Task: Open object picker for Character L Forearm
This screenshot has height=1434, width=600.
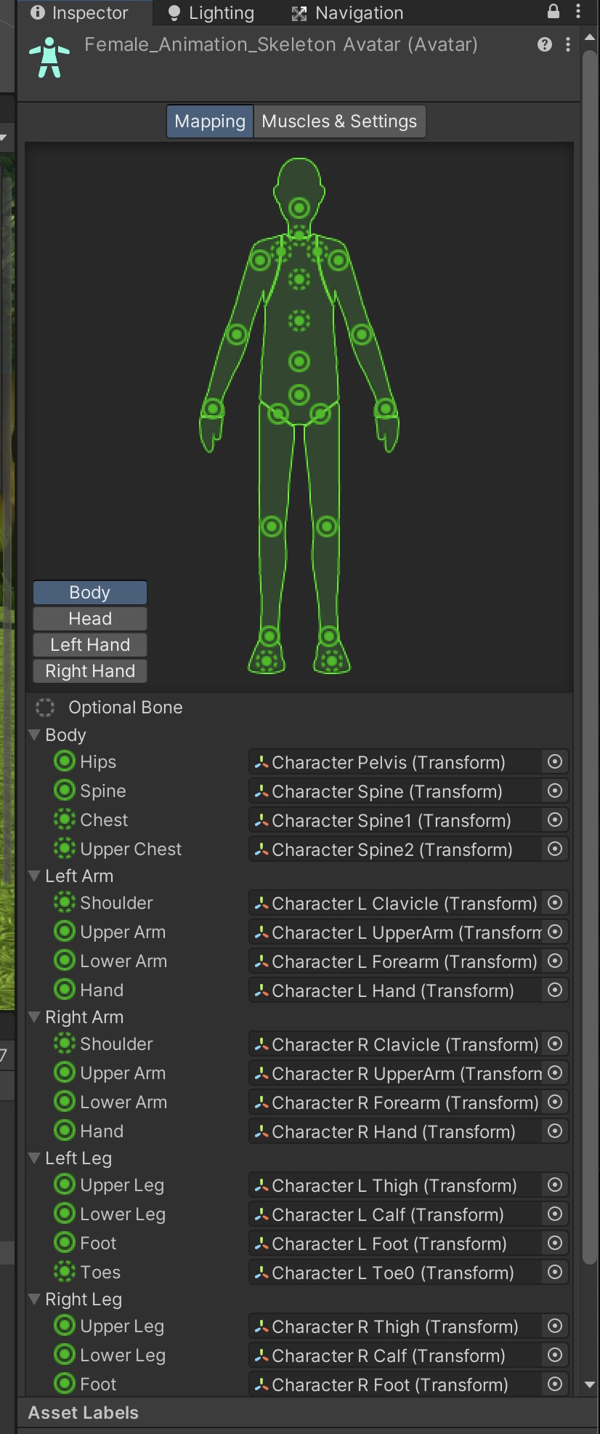Action: pyautogui.click(x=555, y=961)
